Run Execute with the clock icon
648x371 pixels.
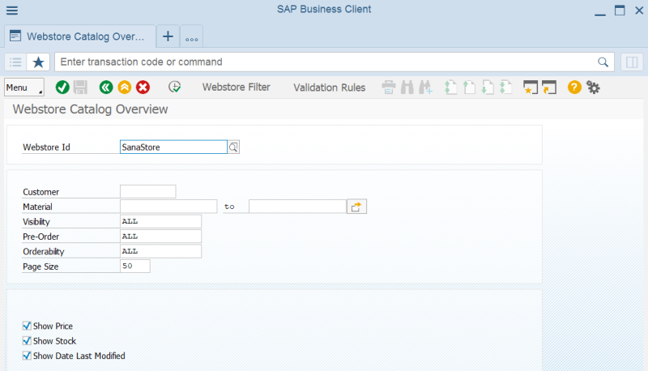(174, 87)
